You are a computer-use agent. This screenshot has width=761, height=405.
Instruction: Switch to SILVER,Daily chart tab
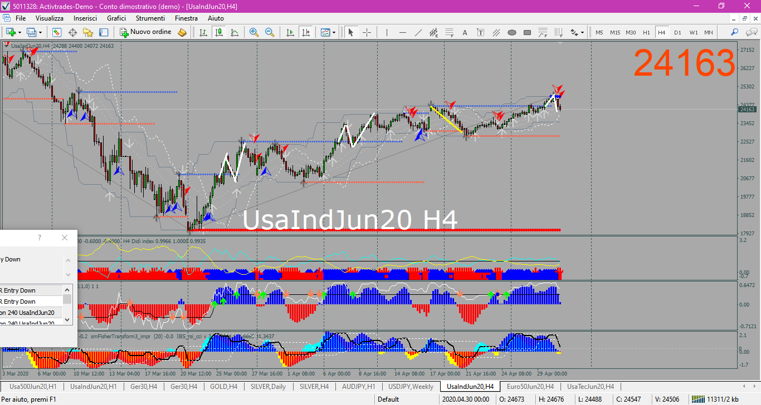268,386
